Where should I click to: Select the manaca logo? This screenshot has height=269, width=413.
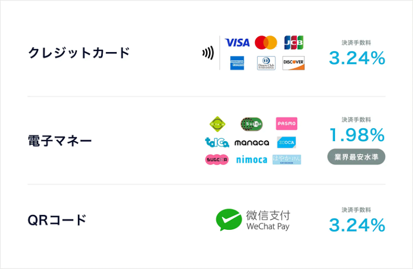(x=252, y=143)
